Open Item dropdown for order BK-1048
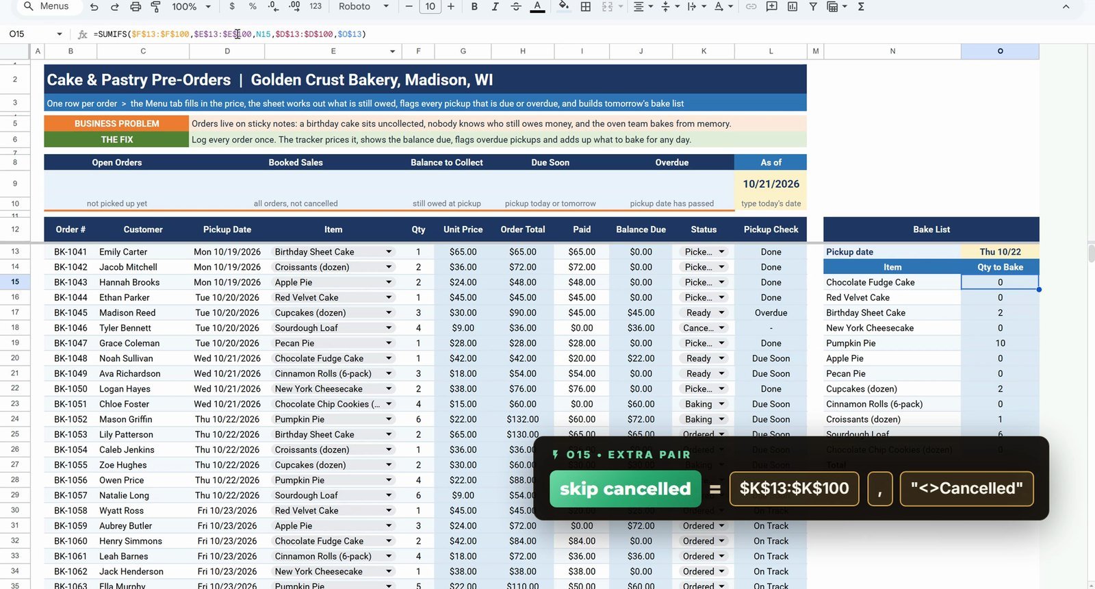 click(389, 358)
